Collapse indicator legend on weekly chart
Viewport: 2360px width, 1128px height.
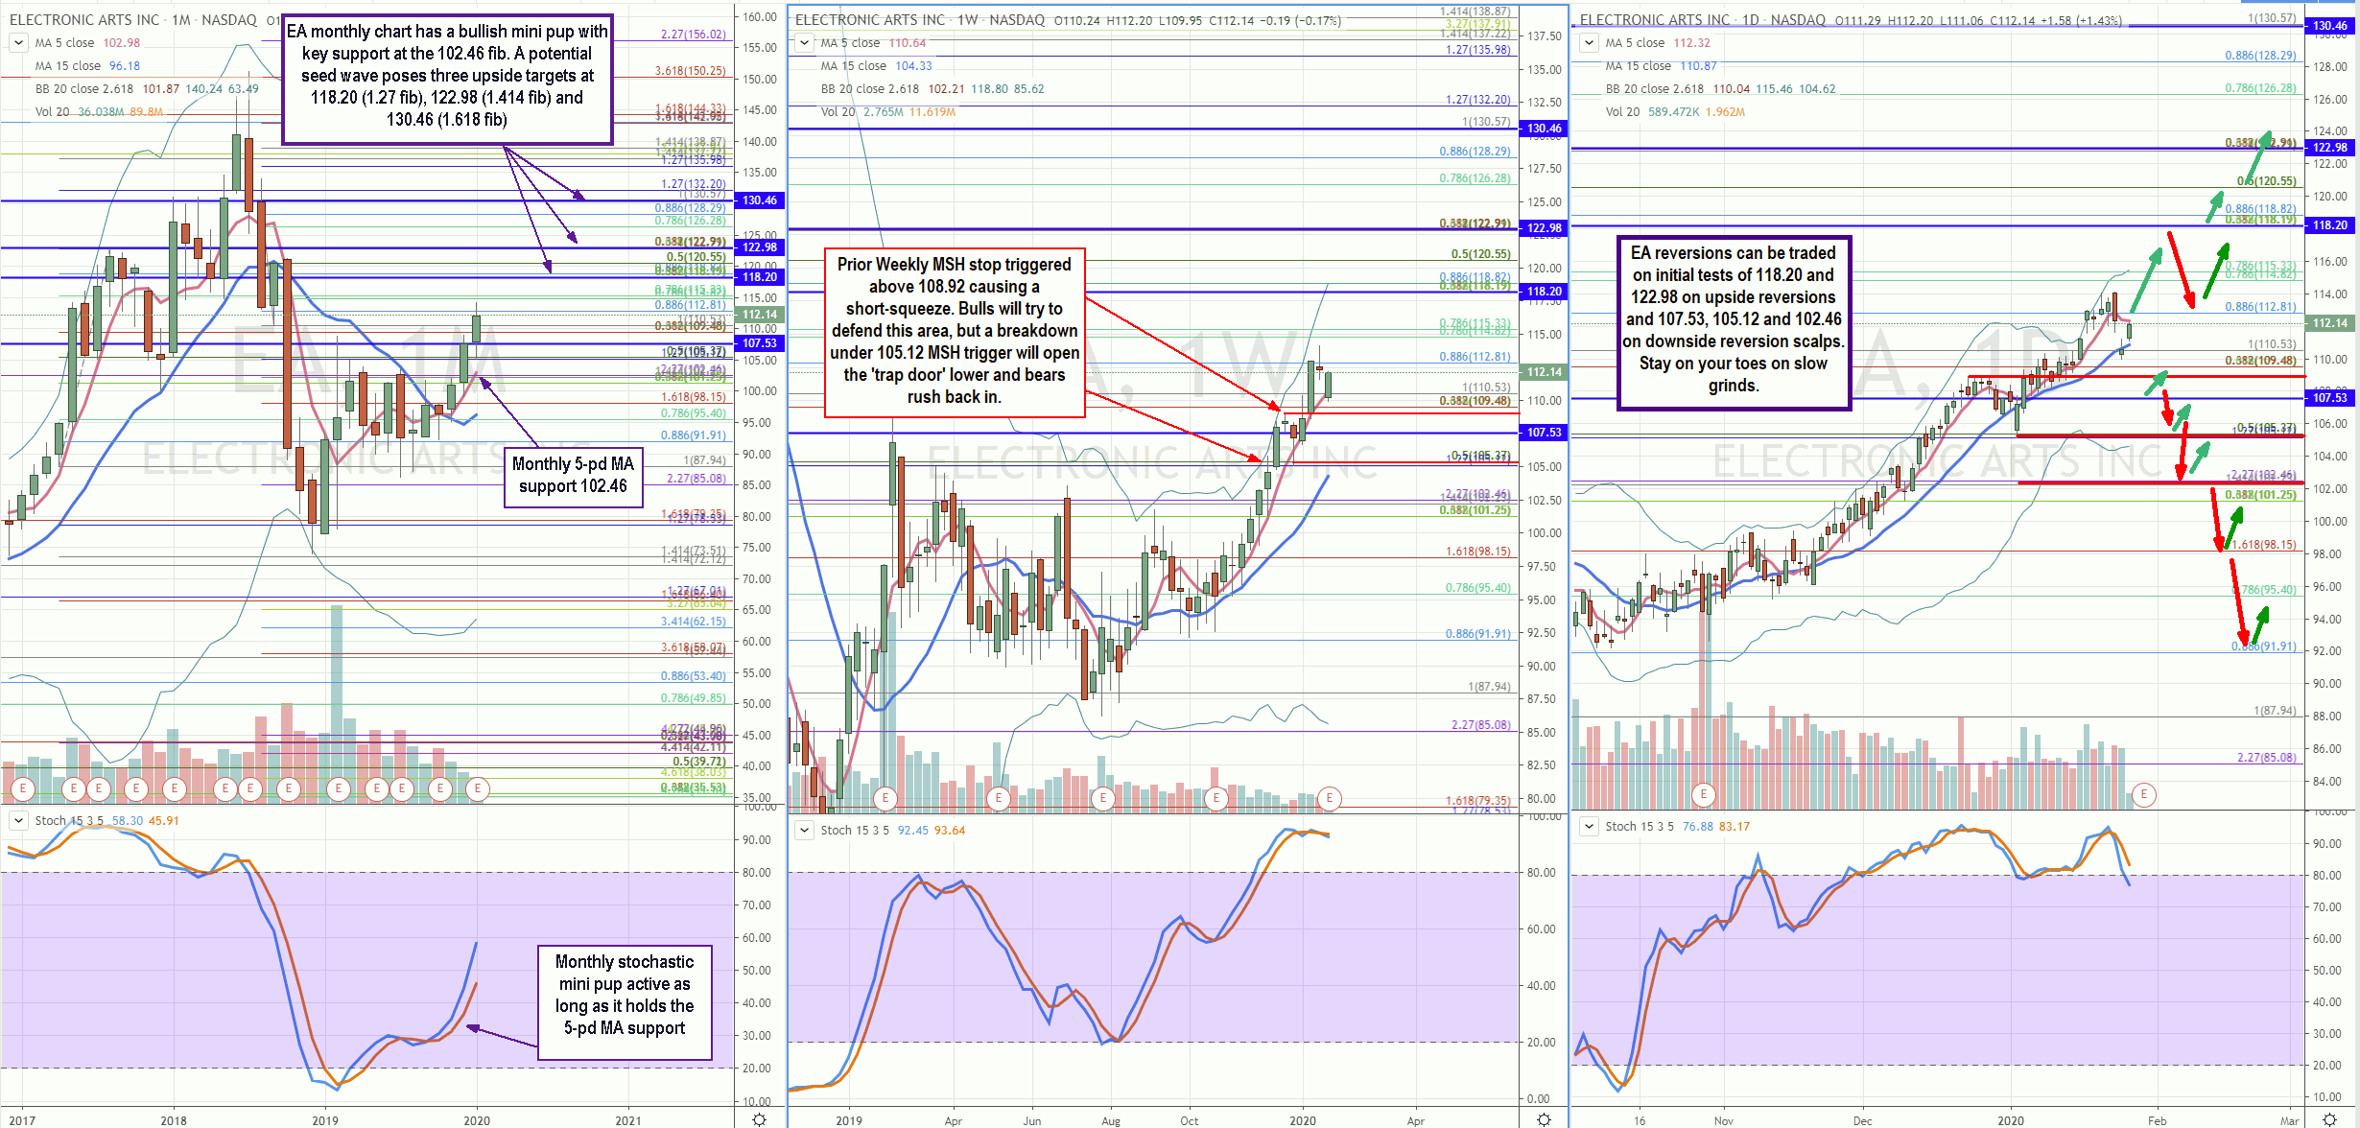(803, 42)
